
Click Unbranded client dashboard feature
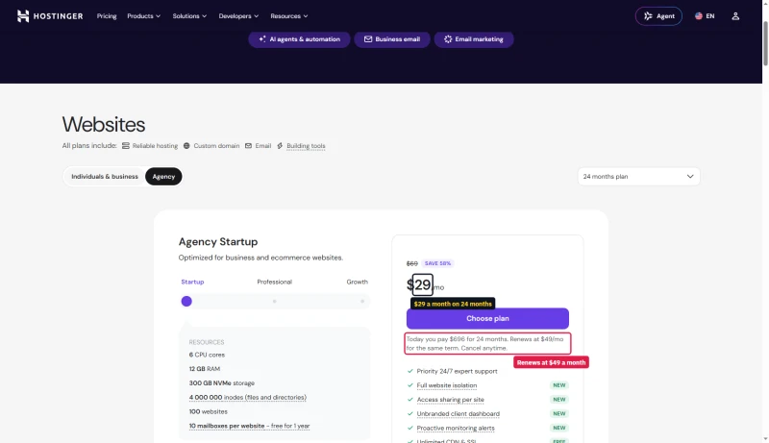coord(459,413)
